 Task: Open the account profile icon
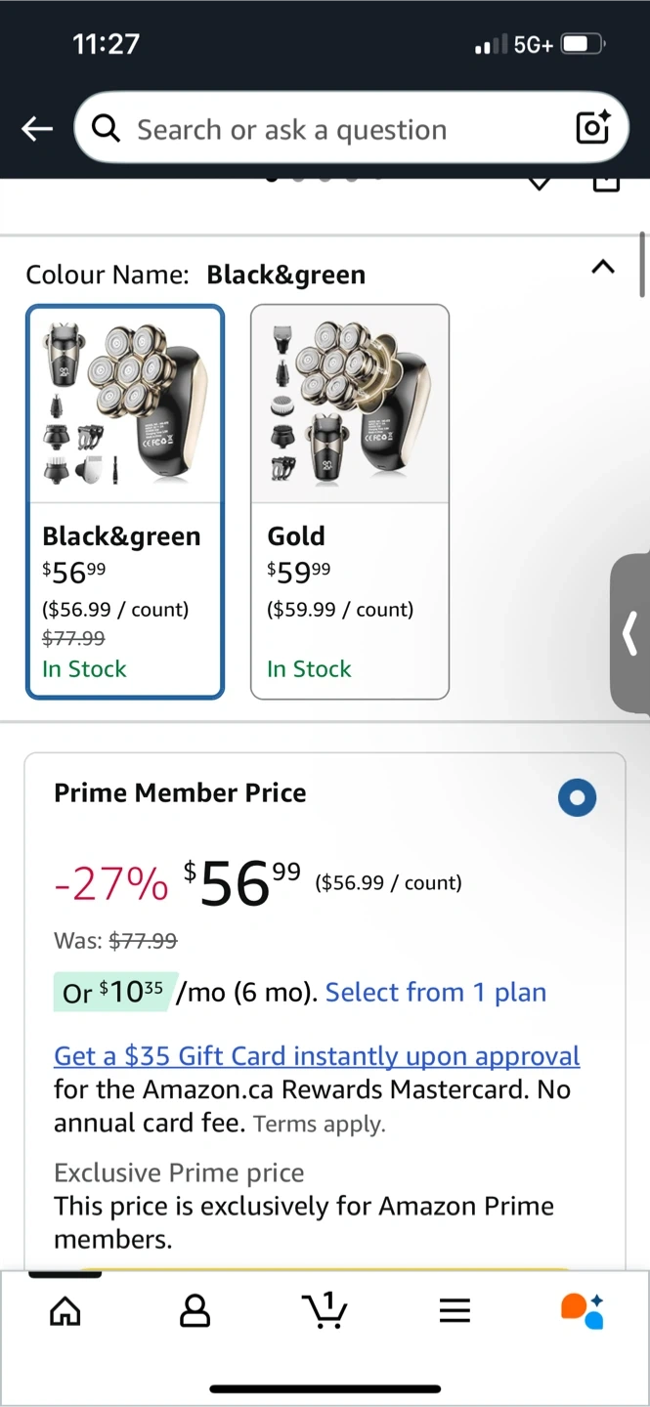pyautogui.click(x=195, y=1310)
